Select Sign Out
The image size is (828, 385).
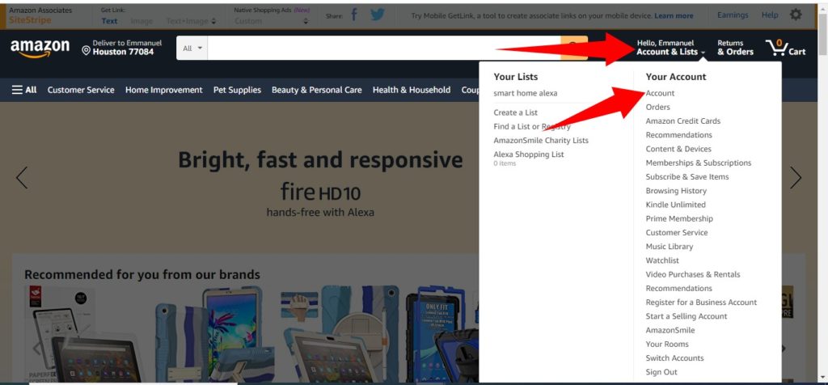pos(661,372)
